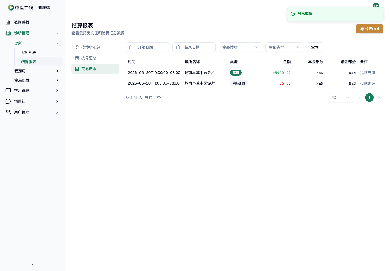Open the 全部类型 dropdown

(284, 47)
